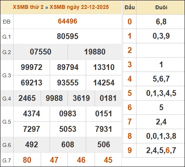185x167 pixels.
Task: Click the Đuôi column header
Action: [x=161, y=7]
